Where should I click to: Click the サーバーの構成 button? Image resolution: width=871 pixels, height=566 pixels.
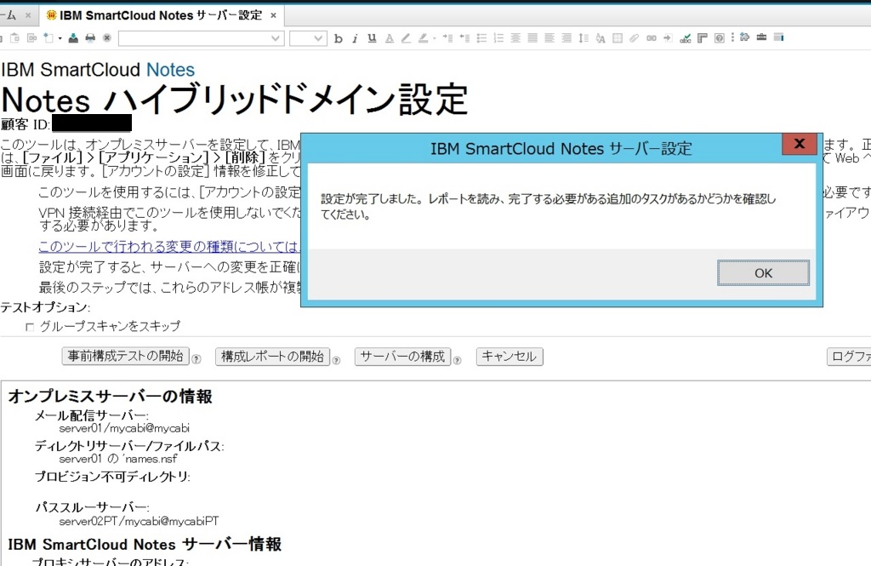(x=402, y=357)
